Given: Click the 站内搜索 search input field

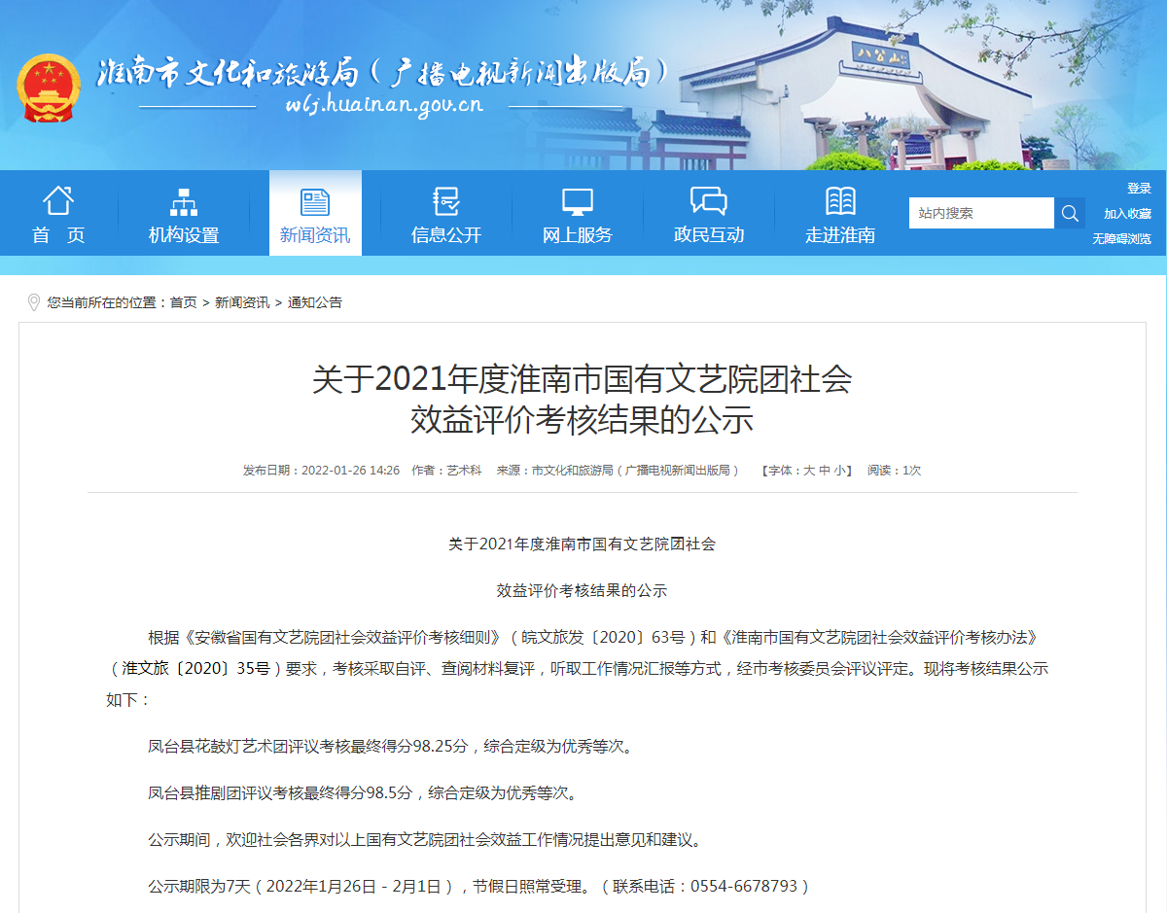Looking at the screenshot, I should tap(982, 213).
